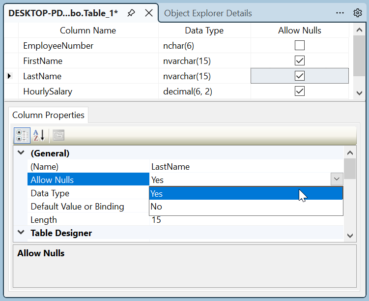Select the HourlySalary column name cell
The image size is (369, 301).
(88, 91)
